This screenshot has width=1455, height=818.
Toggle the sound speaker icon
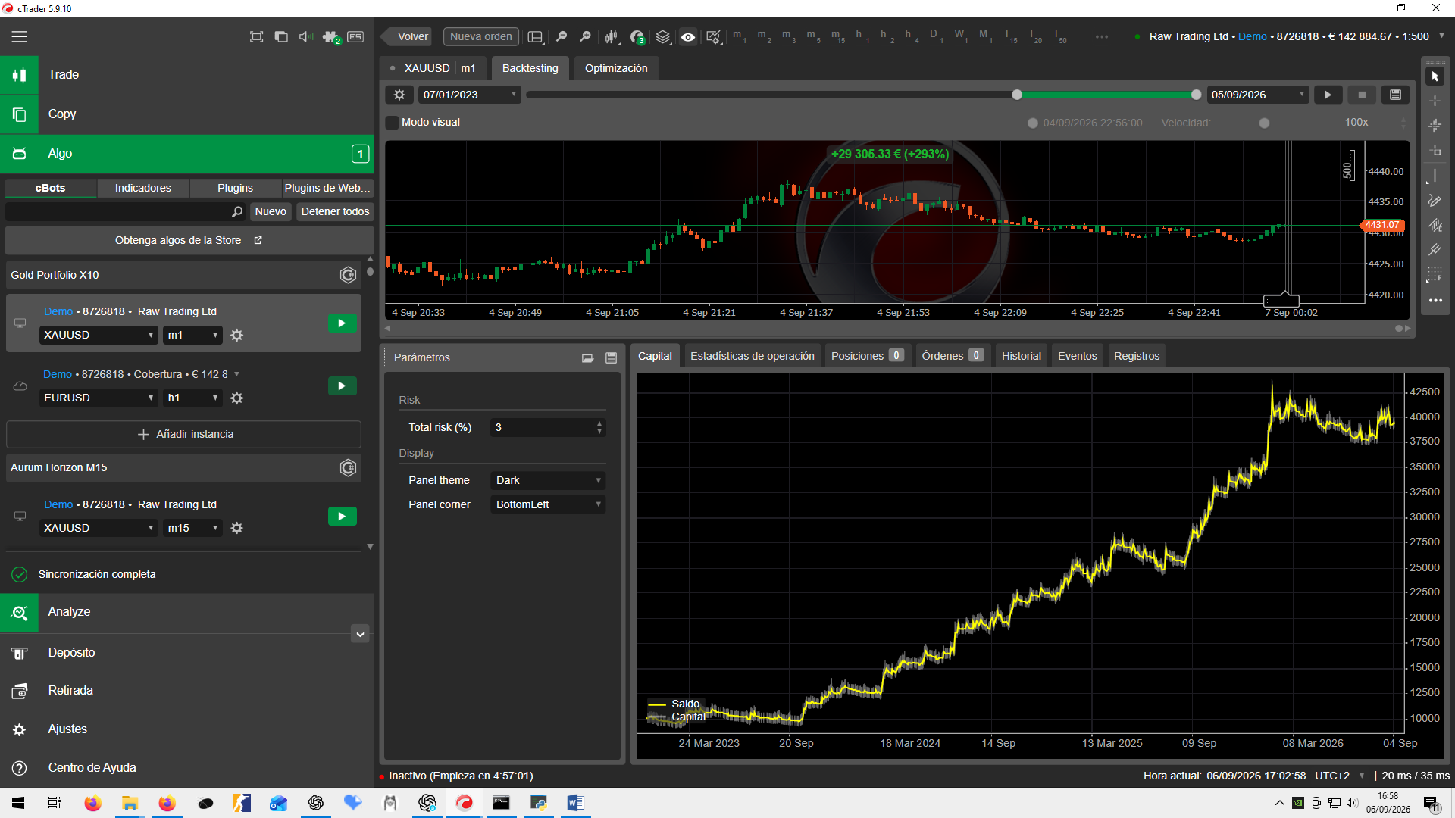[x=305, y=36]
